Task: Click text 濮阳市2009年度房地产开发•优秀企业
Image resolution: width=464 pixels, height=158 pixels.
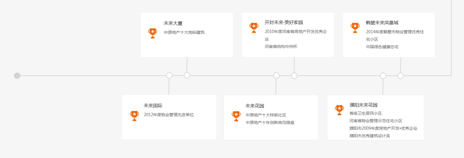Action: [383, 128]
